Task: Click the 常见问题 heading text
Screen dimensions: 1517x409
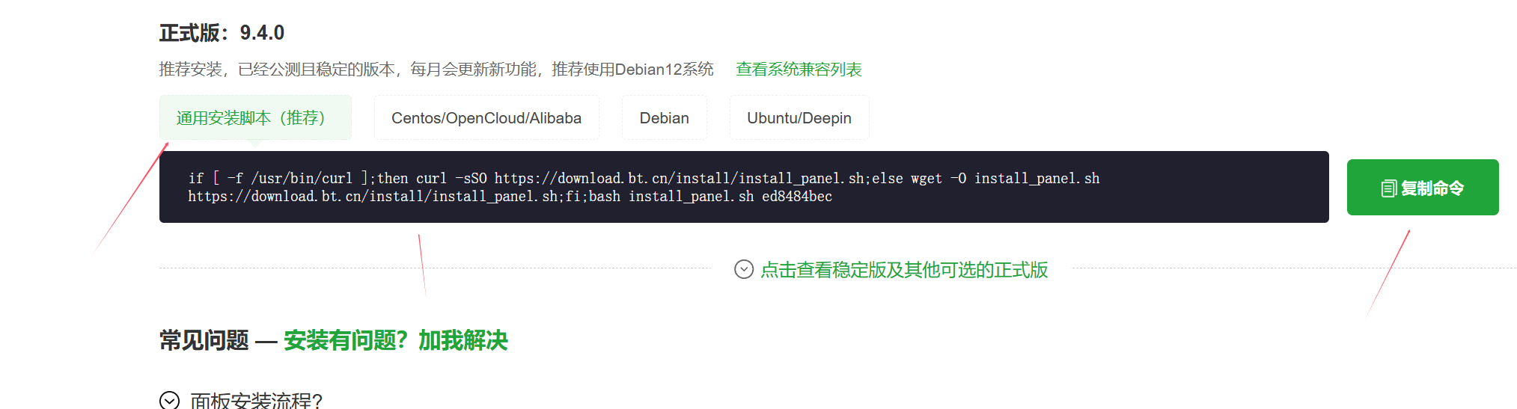Action: pyautogui.click(x=204, y=340)
